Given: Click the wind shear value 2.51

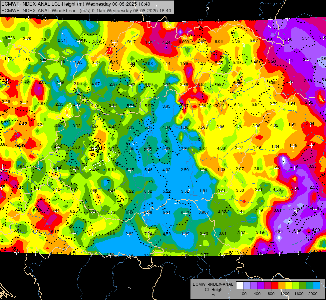Looking at the screenshot, I should [x=62, y=40].
